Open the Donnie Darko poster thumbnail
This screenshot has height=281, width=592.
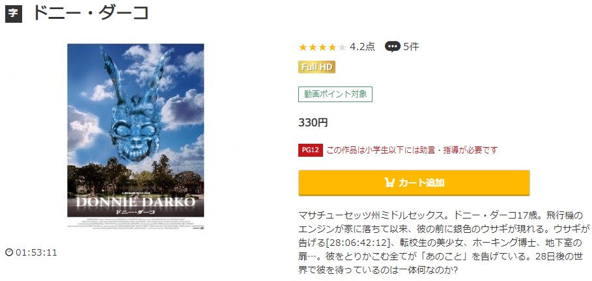135,137
